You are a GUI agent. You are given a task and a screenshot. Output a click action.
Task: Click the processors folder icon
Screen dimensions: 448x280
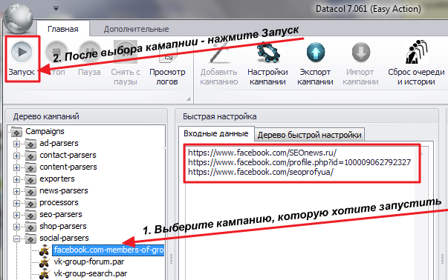[x=30, y=203]
